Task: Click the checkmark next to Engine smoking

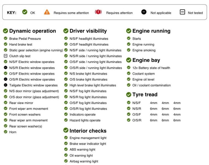Action: point(129,50)
